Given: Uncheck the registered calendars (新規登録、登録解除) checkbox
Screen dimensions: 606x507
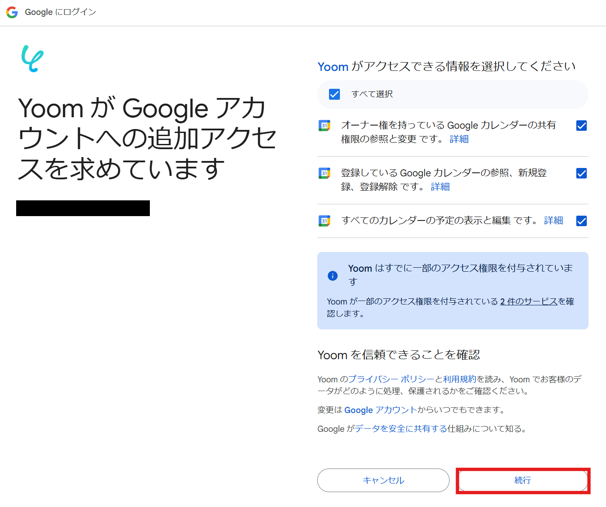Looking at the screenshot, I should [x=582, y=174].
